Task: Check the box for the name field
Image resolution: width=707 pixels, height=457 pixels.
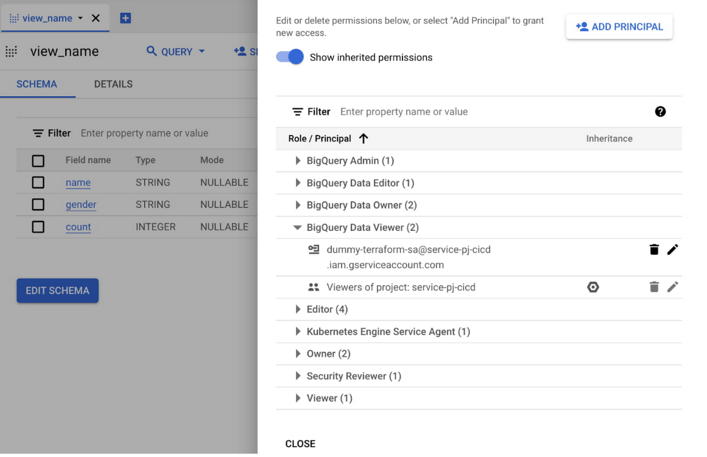Action: coord(38,183)
